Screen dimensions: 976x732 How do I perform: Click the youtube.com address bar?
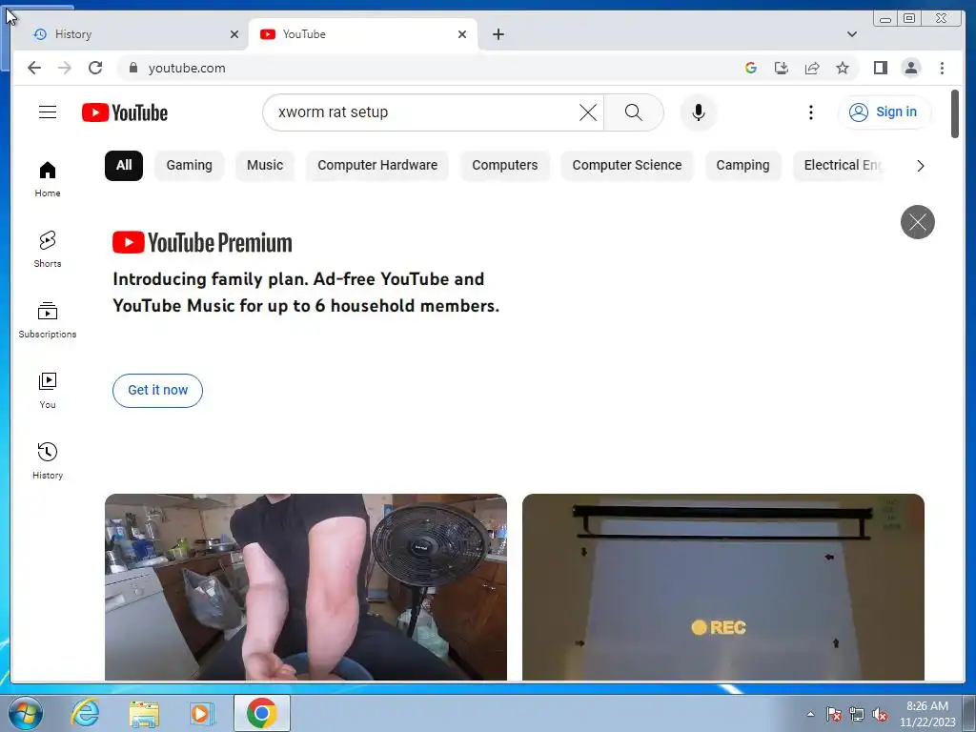point(436,68)
